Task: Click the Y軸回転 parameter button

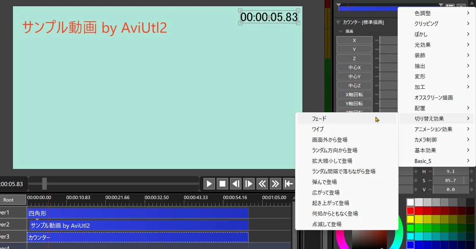Action: coord(354,103)
